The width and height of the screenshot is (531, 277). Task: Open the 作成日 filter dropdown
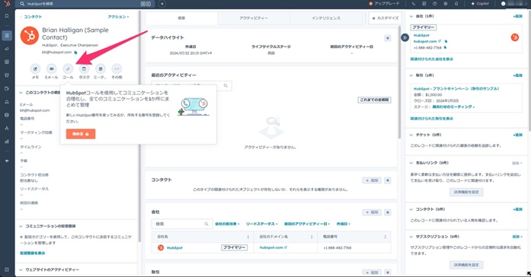click(343, 224)
